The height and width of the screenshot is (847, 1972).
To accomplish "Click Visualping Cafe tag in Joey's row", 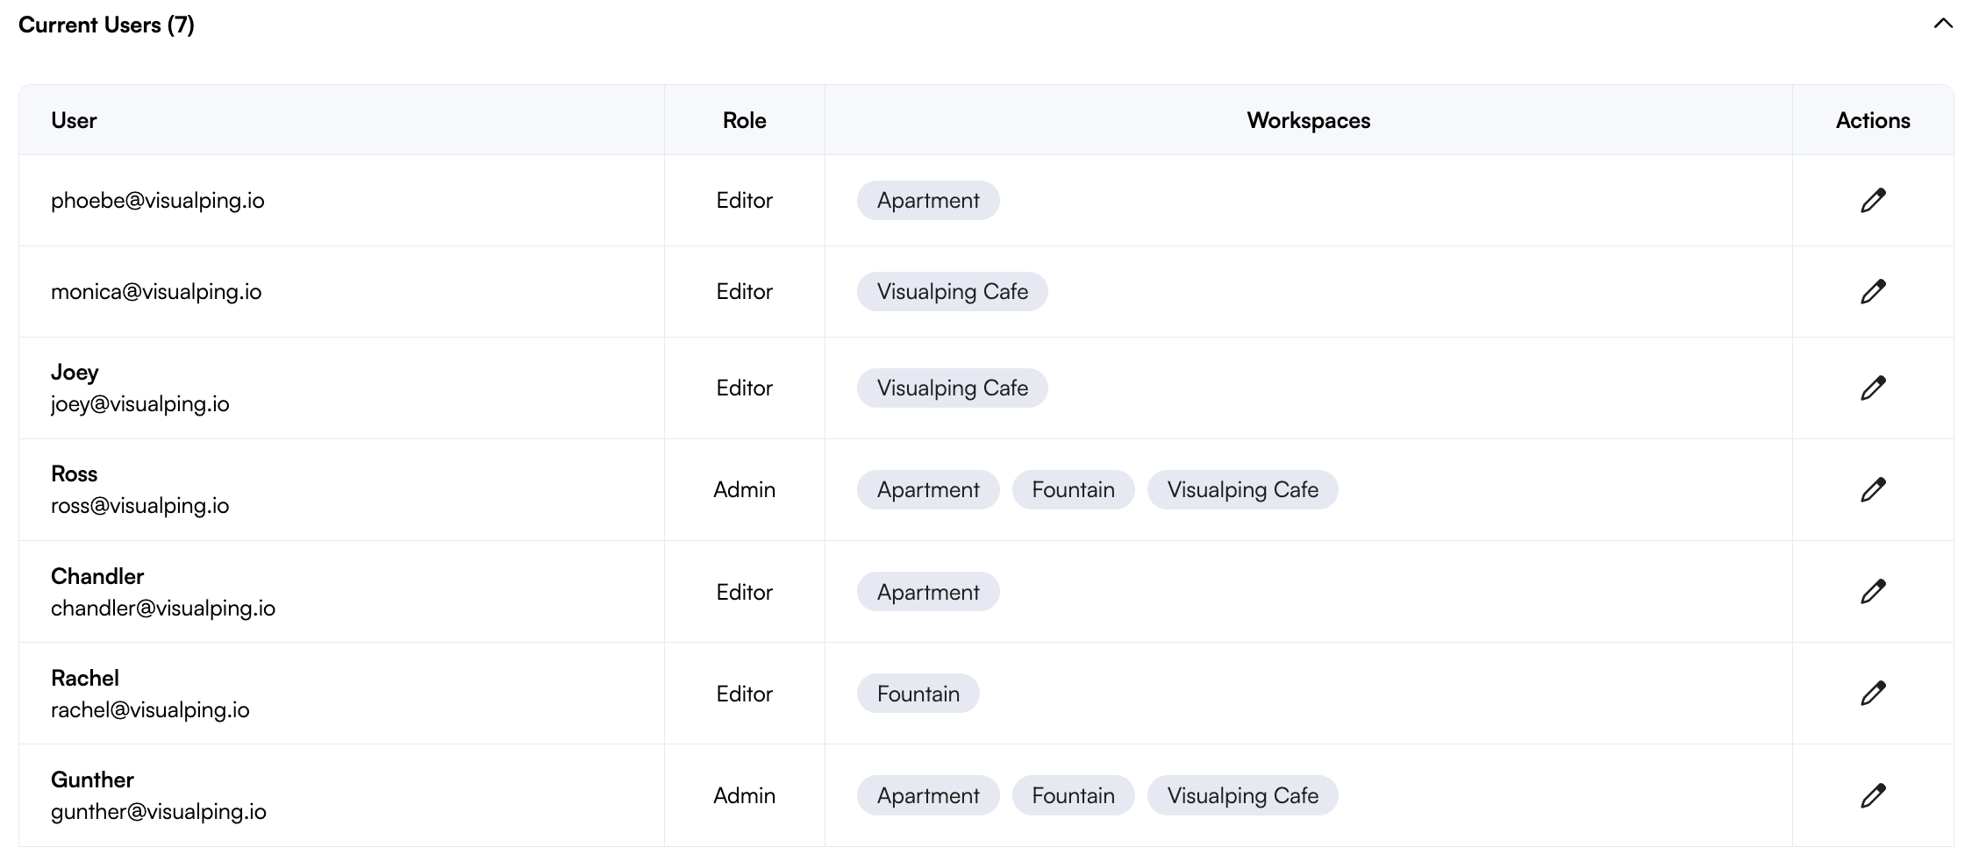I will (x=953, y=388).
